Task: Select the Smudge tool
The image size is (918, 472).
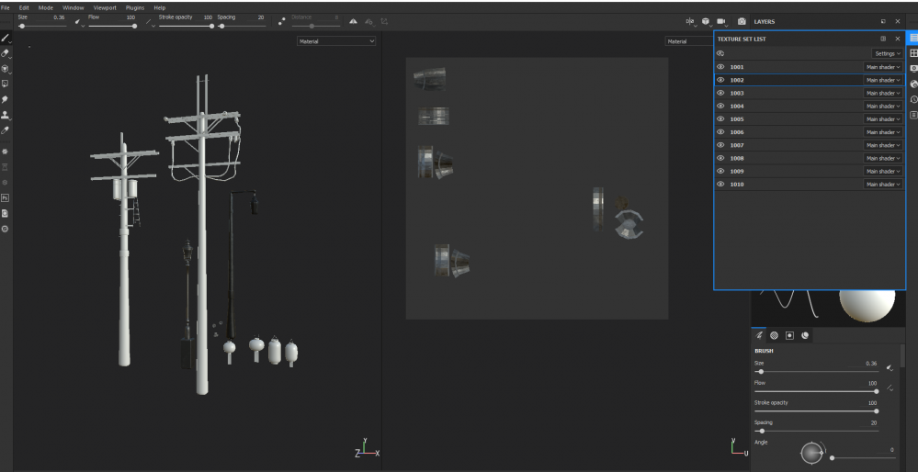Action: (6, 99)
